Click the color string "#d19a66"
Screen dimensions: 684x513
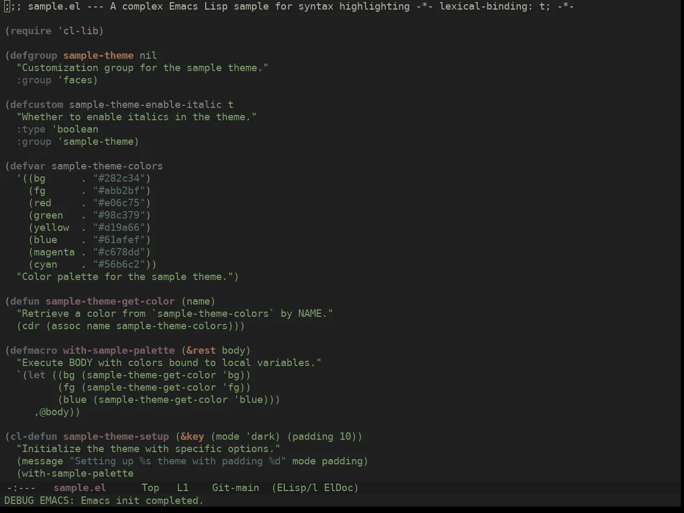(x=119, y=227)
